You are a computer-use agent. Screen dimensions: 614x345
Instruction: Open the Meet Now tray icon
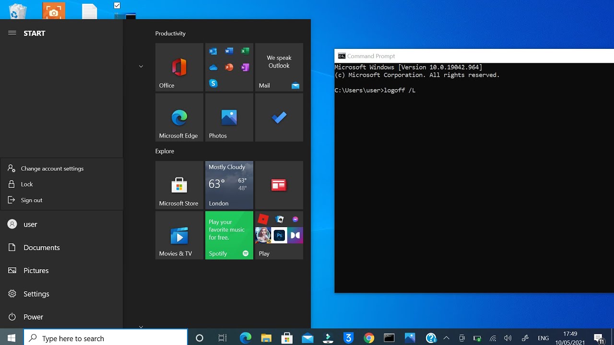462,338
